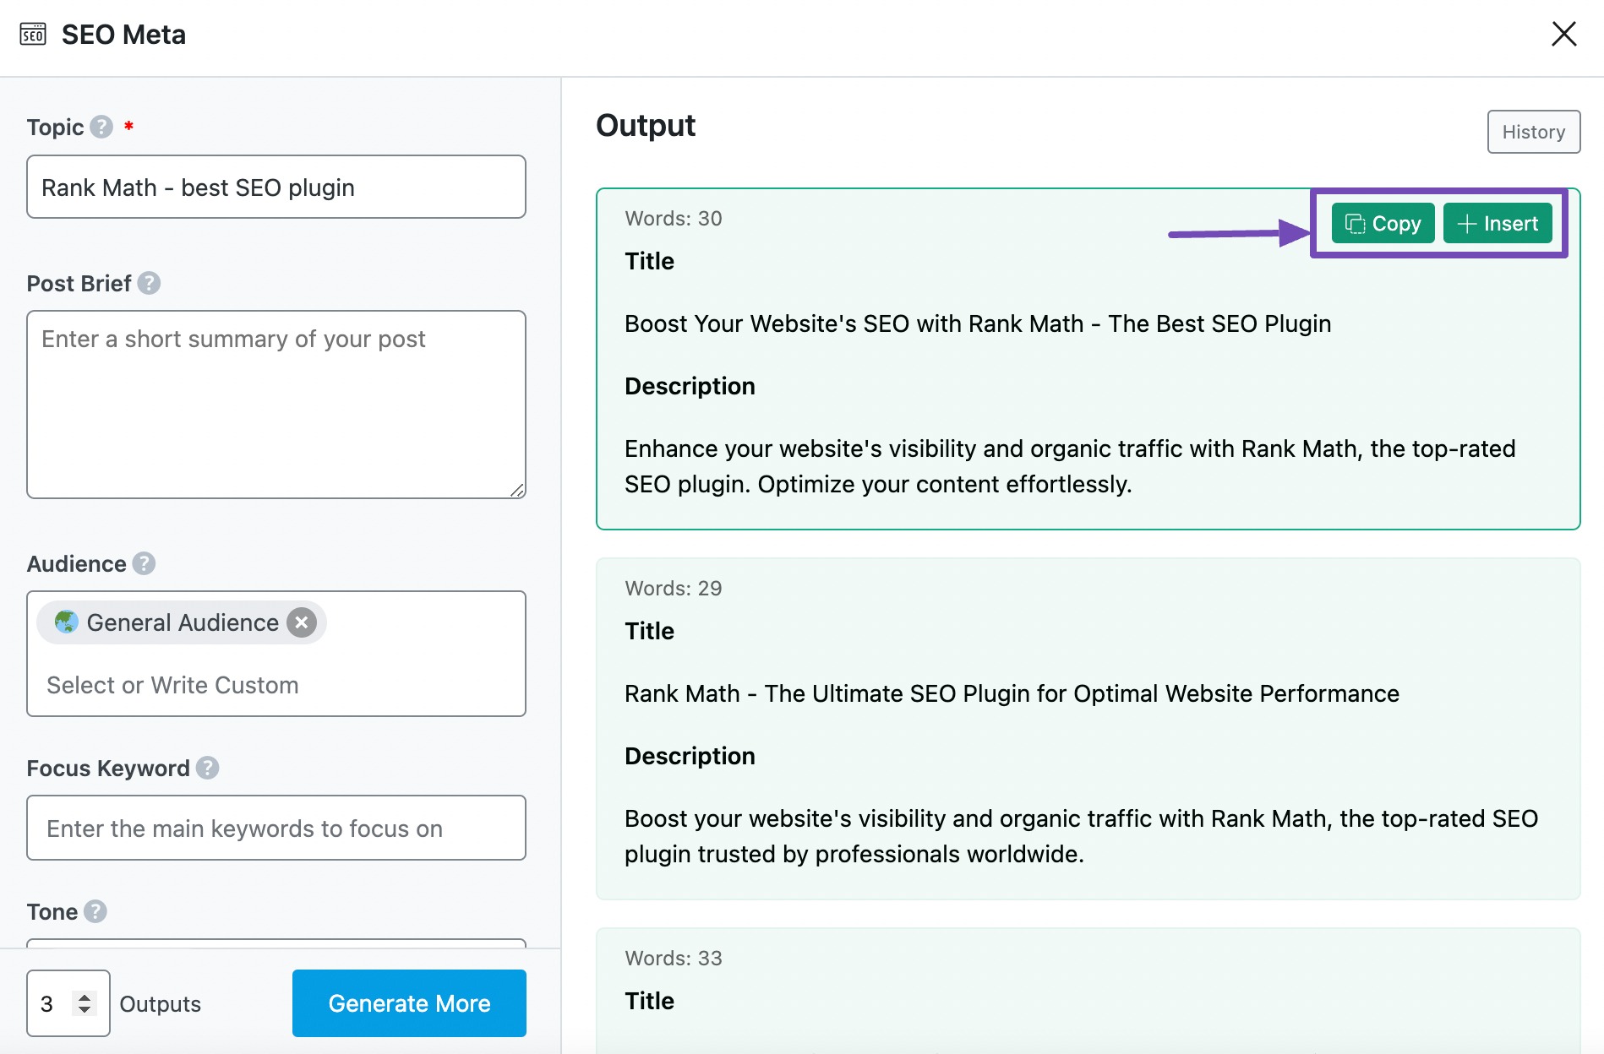The image size is (1604, 1054).
Task: Click Generate More button
Action: [409, 1003]
